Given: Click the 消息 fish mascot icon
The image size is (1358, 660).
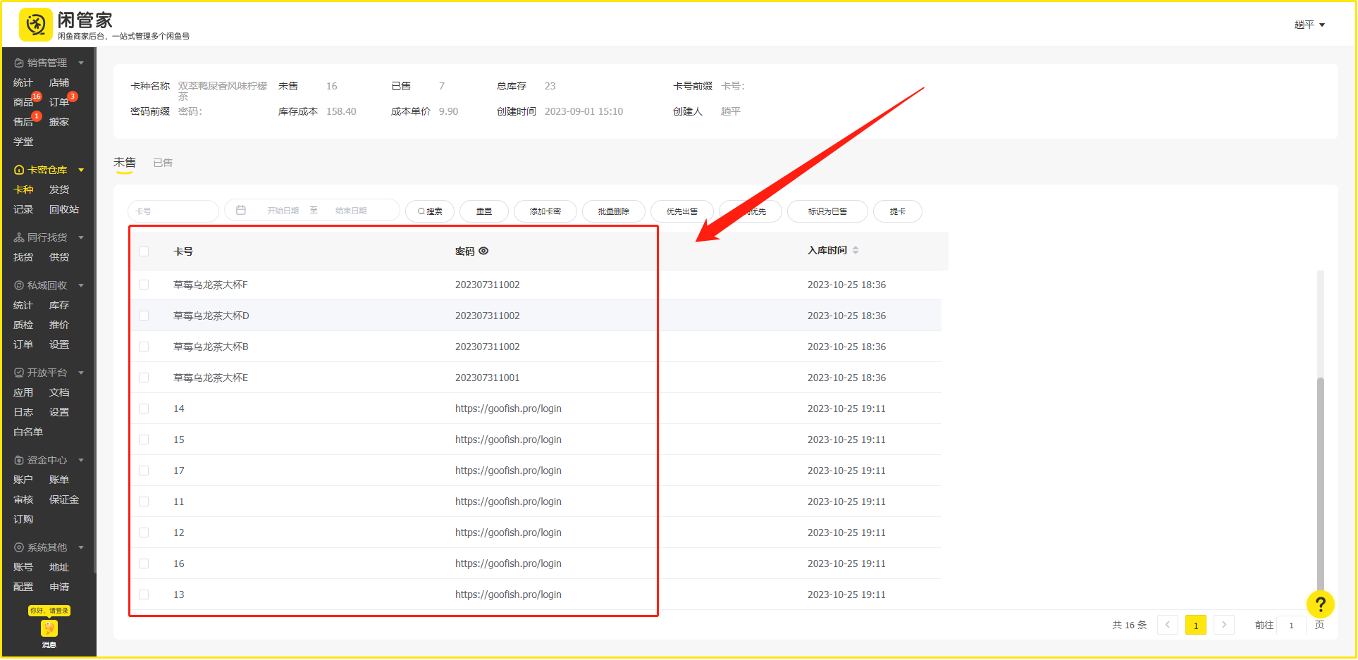Looking at the screenshot, I should coord(49,628).
